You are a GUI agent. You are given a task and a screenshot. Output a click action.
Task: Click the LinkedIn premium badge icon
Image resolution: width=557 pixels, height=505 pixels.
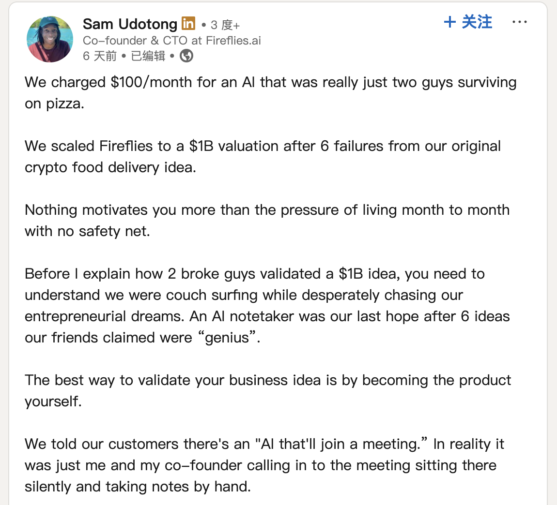coord(188,23)
